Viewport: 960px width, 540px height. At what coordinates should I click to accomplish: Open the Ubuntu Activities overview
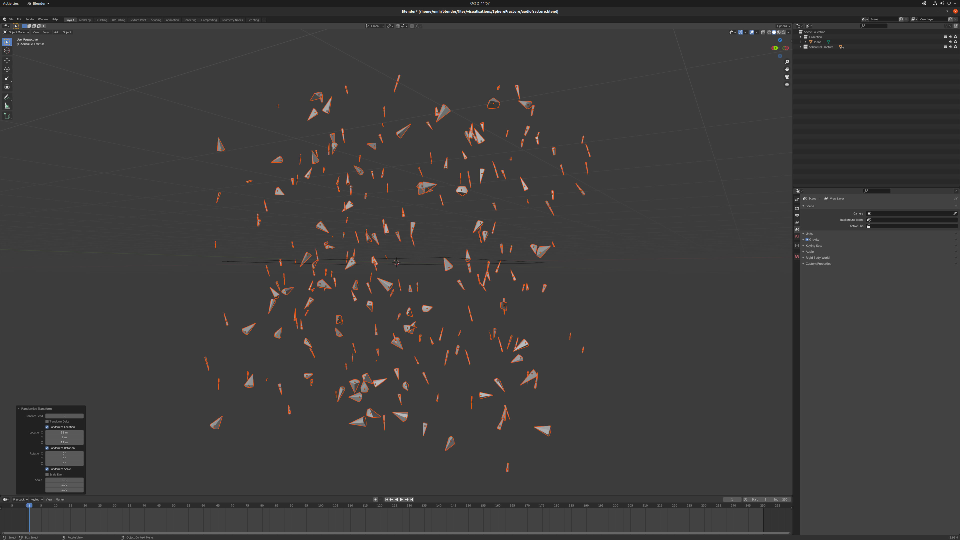[x=11, y=3]
